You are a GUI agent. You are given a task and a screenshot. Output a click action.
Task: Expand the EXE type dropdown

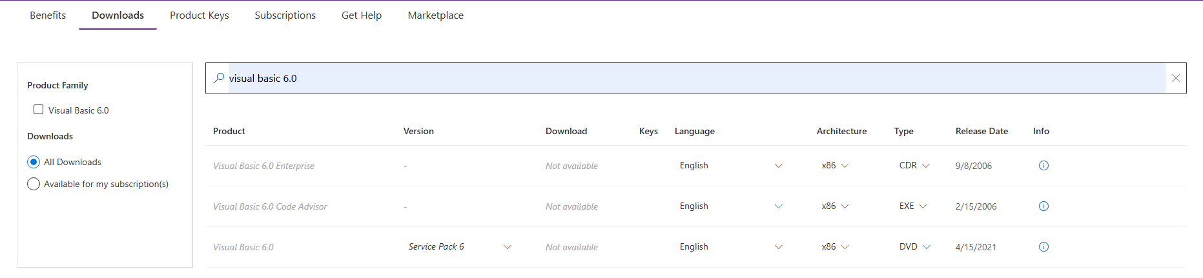click(923, 206)
